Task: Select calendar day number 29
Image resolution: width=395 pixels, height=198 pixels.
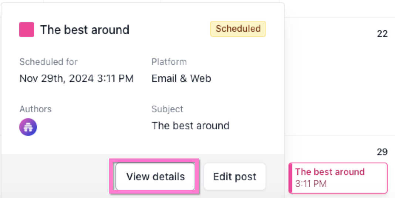Action: [382, 152]
